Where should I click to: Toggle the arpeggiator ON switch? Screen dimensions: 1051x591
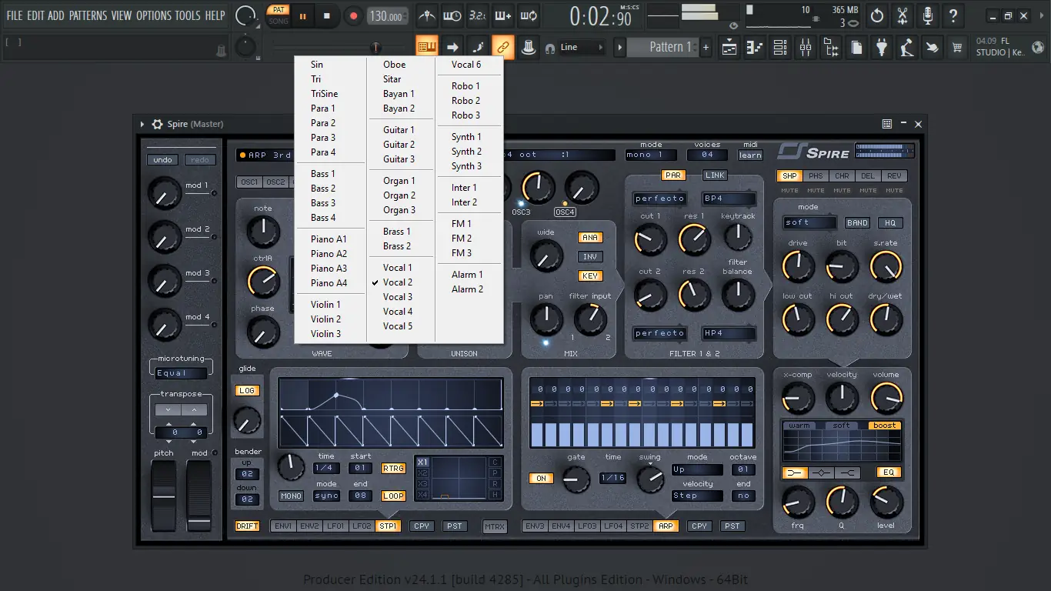click(x=541, y=478)
